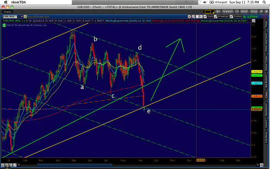Viewport: 270px width, 169px height.
Task: Click the diagonal line drawing tool icon
Action: 15,165
